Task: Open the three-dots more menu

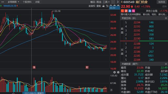Action: [2, 2]
